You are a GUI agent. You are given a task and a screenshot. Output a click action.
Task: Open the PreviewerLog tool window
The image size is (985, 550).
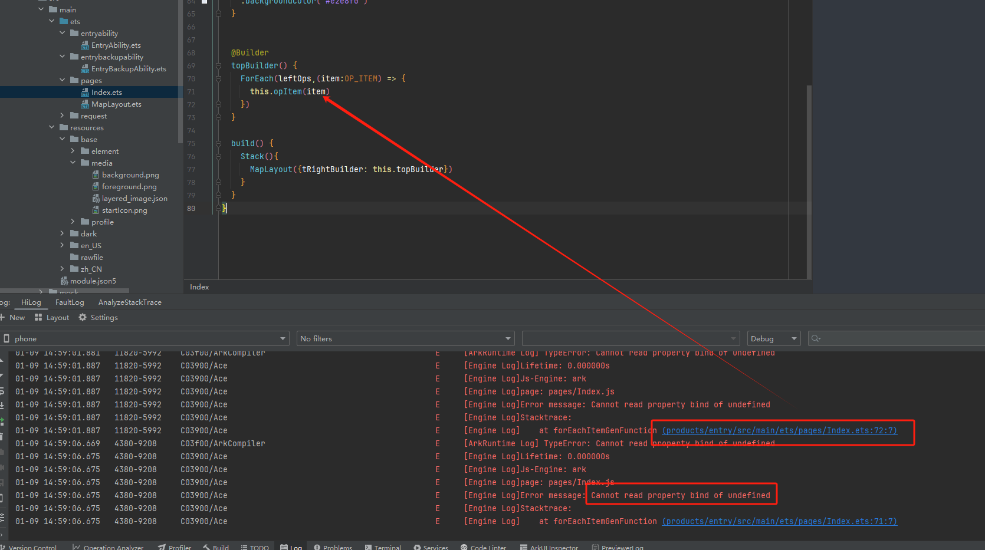(618, 547)
